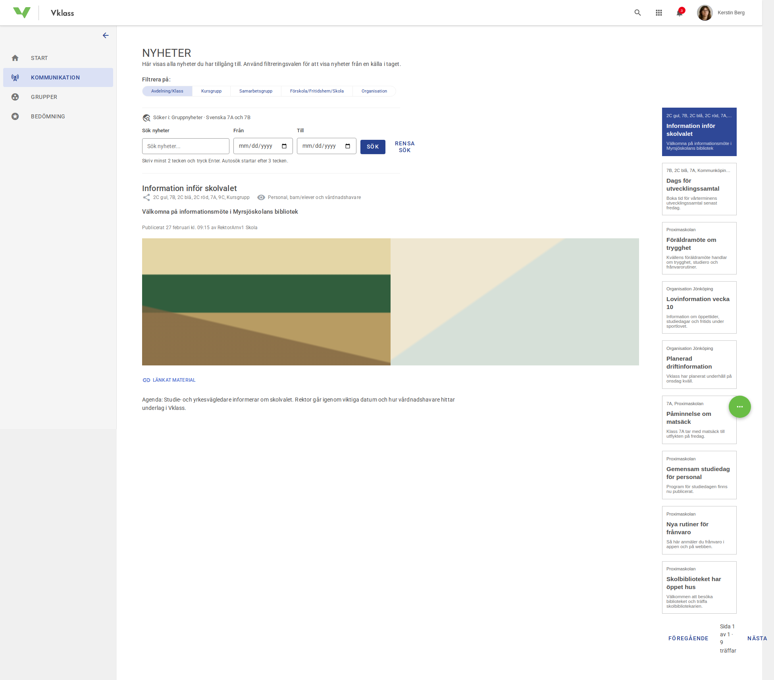774x680 pixels.
Task: Open the apps grid menu
Action: click(x=659, y=13)
